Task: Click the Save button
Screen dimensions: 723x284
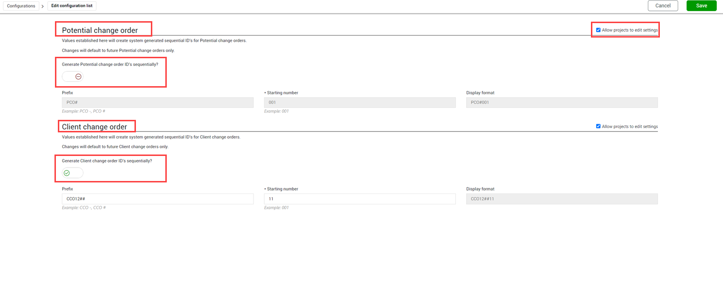Action: click(x=701, y=6)
